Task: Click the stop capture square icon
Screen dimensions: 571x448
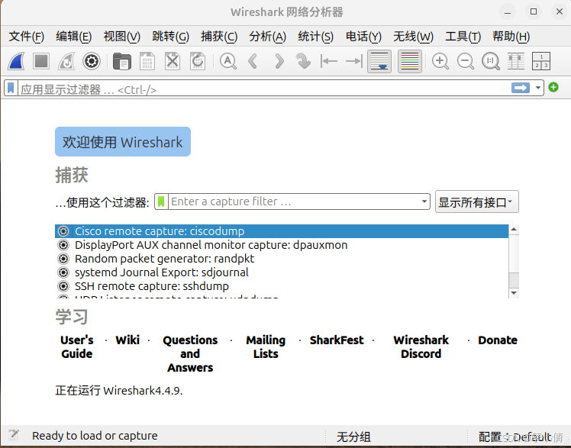Action: tap(41, 61)
